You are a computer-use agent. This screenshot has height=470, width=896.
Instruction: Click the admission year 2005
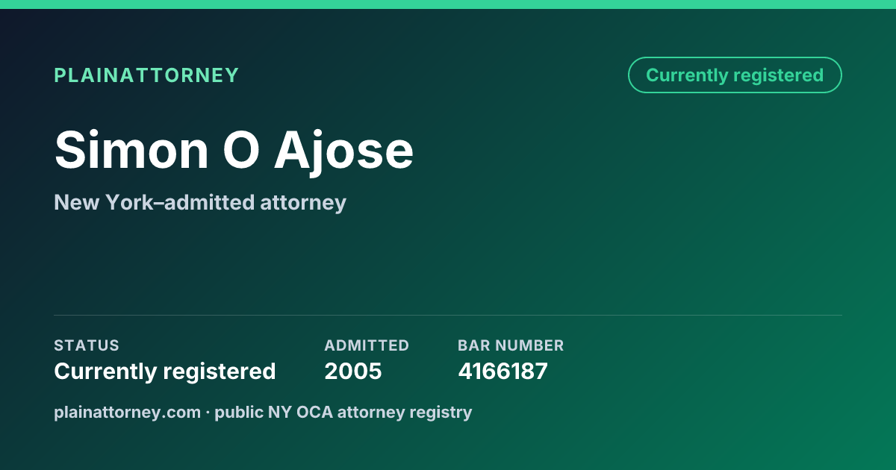[353, 371]
